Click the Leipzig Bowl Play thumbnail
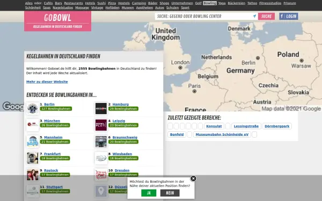This screenshot has width=322, height=201. [101, 125]
